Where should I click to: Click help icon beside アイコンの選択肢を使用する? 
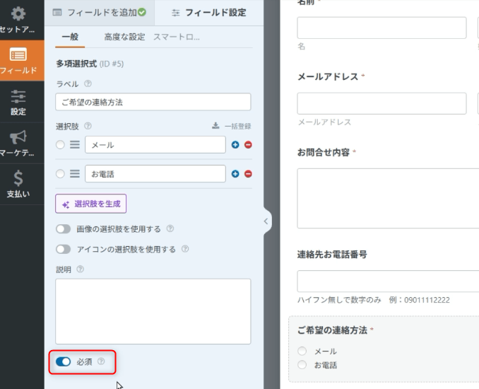(x=185, y=249)
